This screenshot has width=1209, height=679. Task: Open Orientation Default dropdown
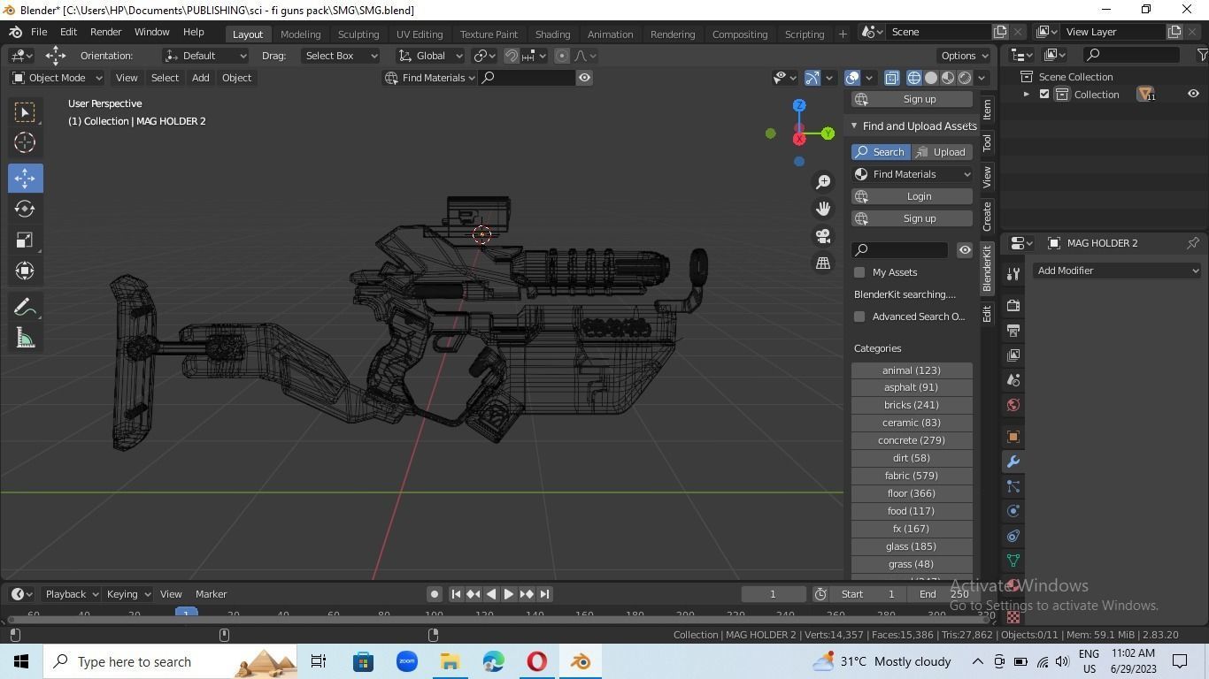pos(205,56)
